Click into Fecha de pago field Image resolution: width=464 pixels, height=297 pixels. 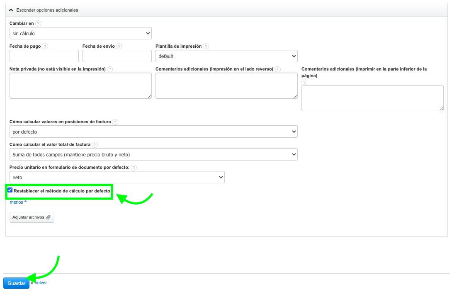pos(44,56)
